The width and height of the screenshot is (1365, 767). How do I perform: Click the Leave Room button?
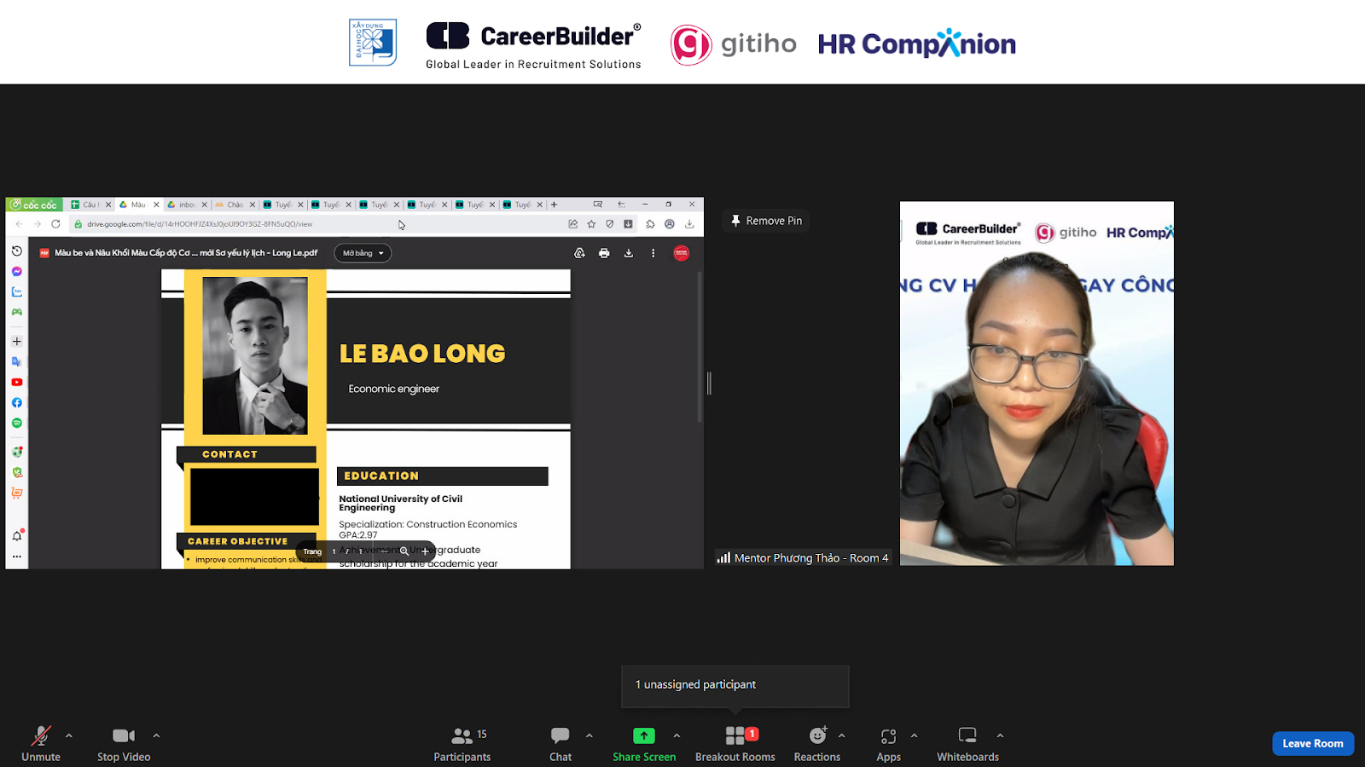point(1313,743)
